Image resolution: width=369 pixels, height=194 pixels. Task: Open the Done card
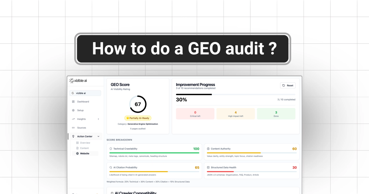[x=276, y=114]
